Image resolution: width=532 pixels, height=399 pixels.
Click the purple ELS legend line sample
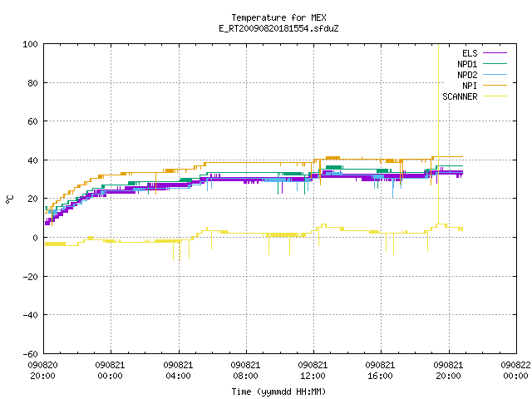[x=495, y=53]
